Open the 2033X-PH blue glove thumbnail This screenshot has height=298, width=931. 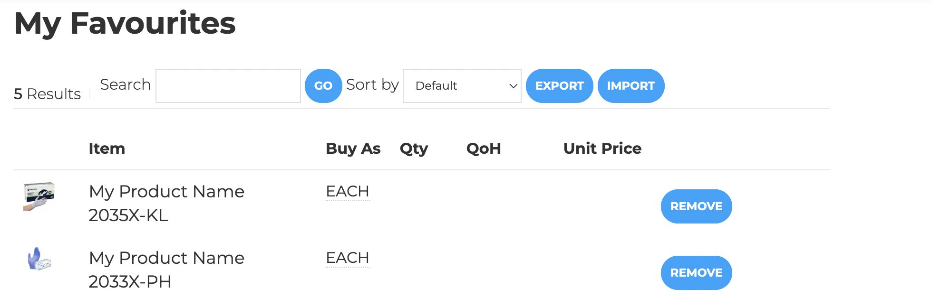pyautogui.click(x=39, y=259)
